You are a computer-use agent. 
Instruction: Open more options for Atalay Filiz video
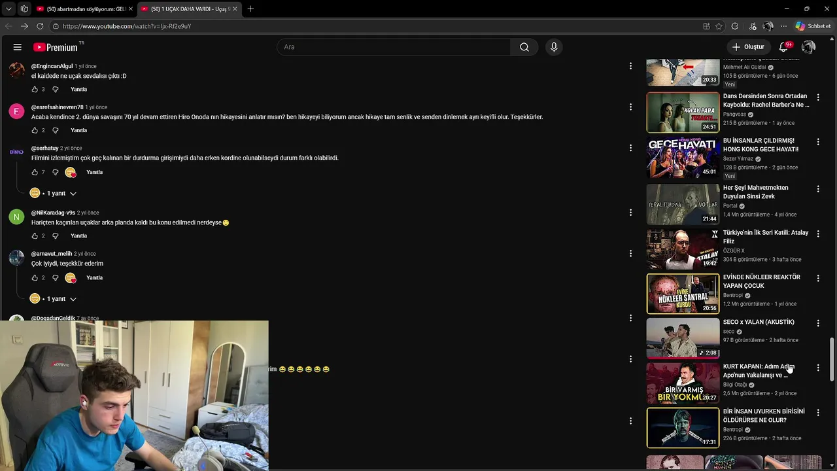click(x=818, y=234)
